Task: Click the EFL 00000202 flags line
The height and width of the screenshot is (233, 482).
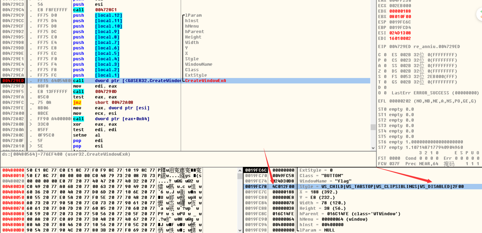Action: click(x=427, y=101)
